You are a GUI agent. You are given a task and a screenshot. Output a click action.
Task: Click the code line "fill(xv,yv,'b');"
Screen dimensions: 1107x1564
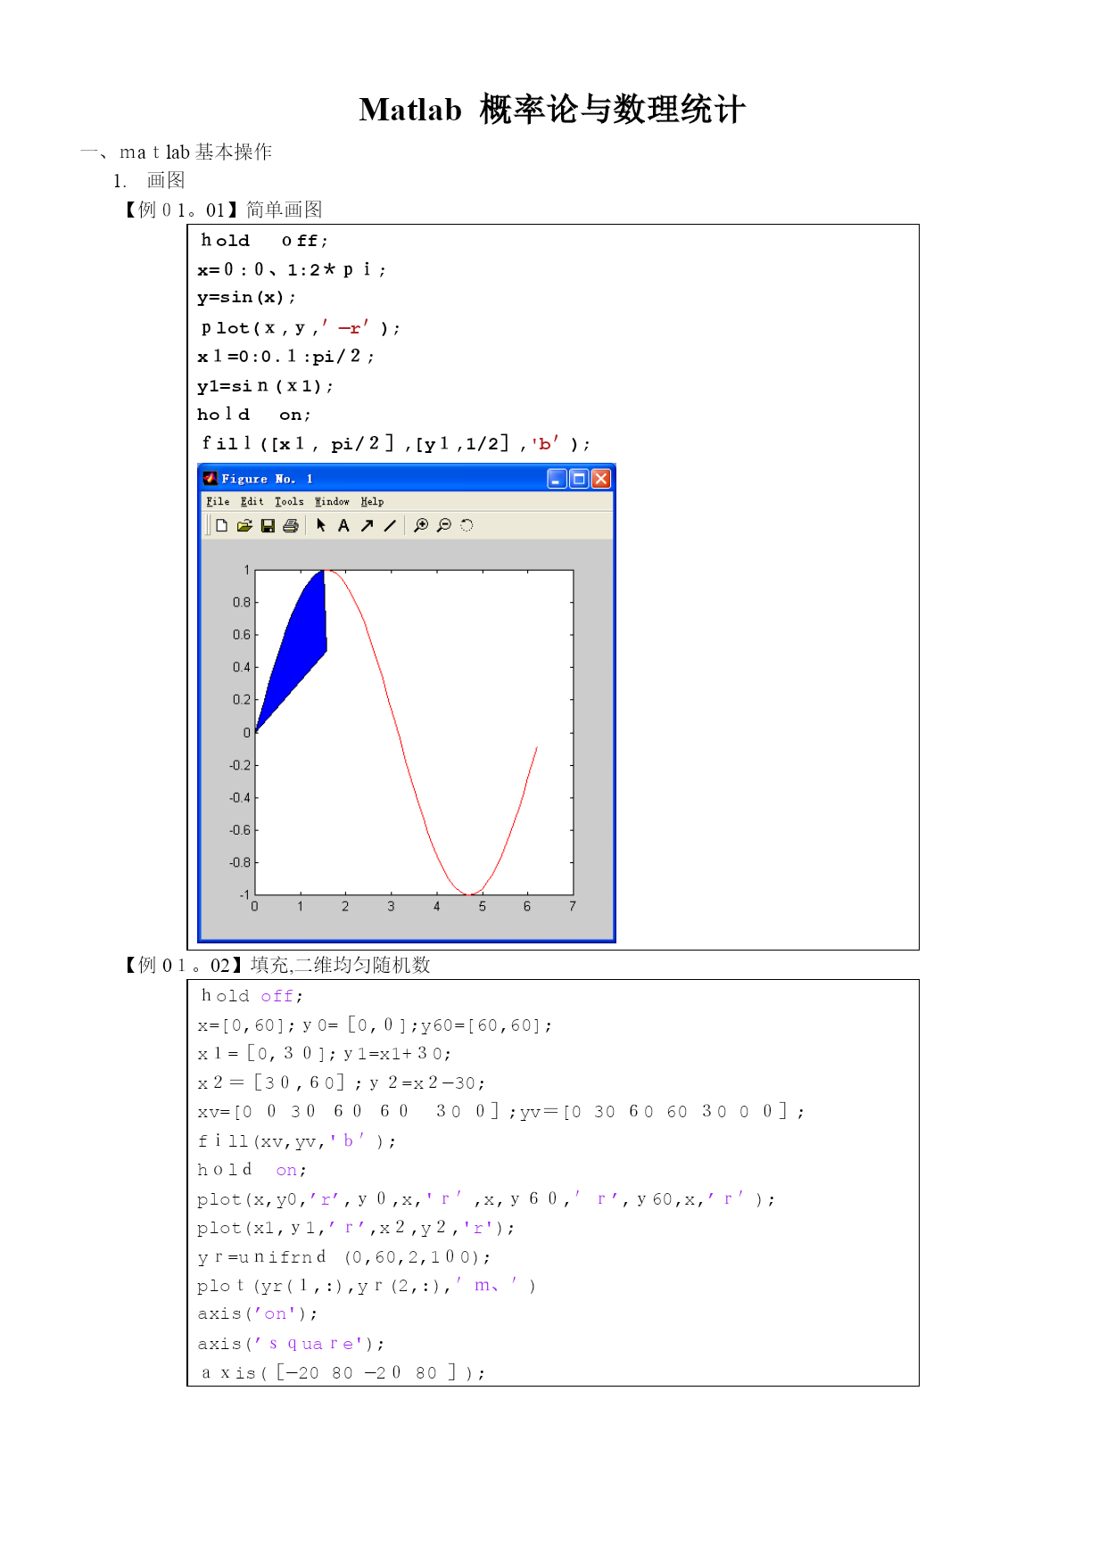296,1141
